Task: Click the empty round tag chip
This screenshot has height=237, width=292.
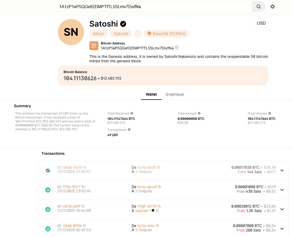Action: [x=138, y=34]
